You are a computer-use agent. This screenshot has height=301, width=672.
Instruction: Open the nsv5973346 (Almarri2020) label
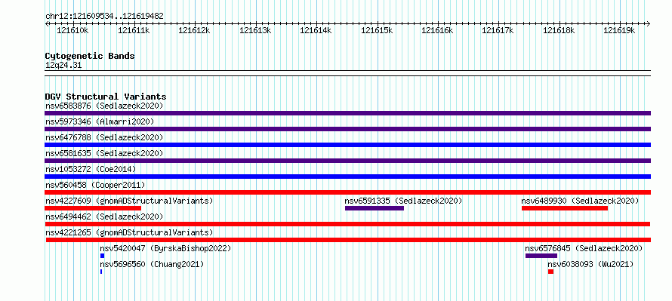100,121
